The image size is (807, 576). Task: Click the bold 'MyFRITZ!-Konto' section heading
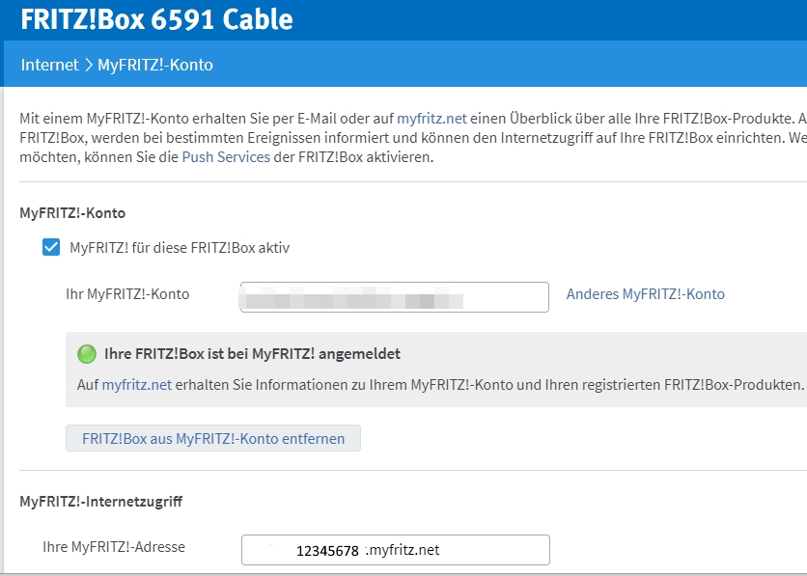(x=72, y=212)
